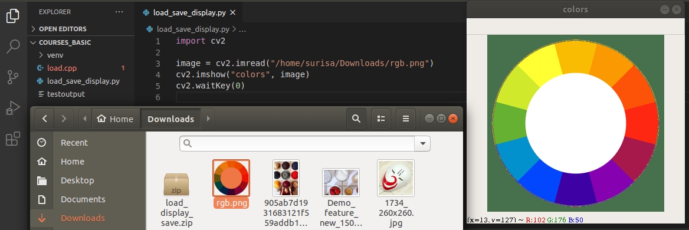Select the Demo_feature_new image file

pyautogui.click(x=341, y=198)
